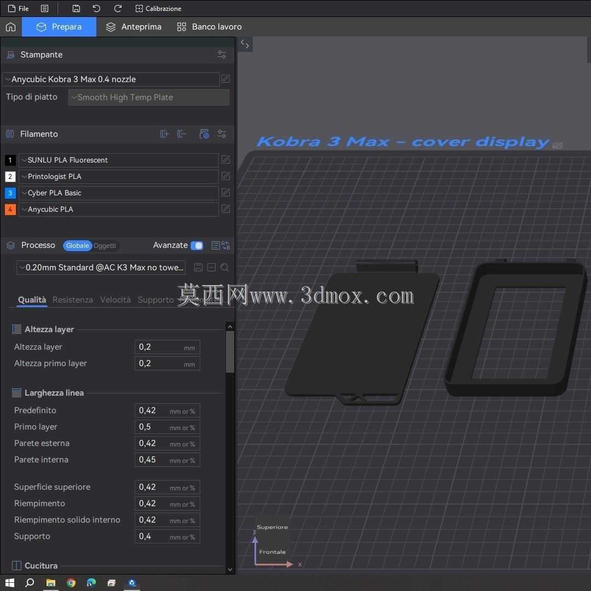Click the undo arrow icon
This screenshot has height=591, width=591.
coord(96,8)
